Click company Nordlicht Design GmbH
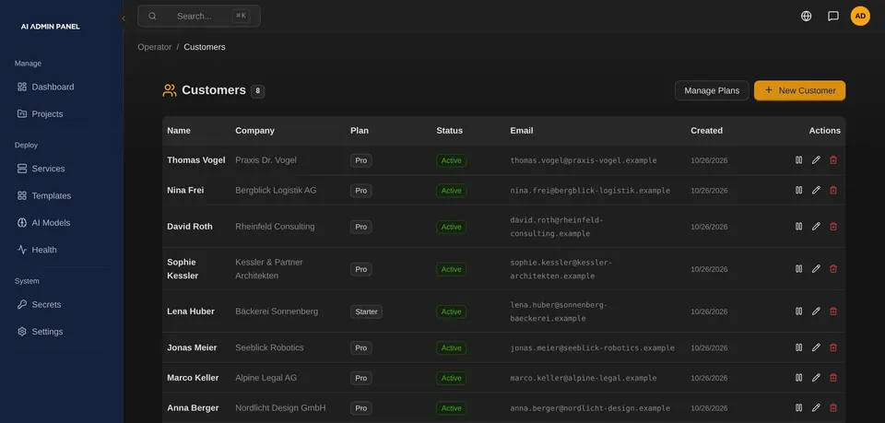Screen dimensions: 885x423 coord(280,407)
